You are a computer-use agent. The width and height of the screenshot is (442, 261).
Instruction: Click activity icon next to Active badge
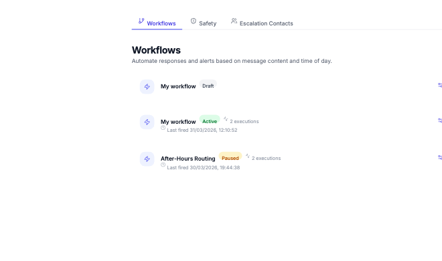[x=226, y=119]
